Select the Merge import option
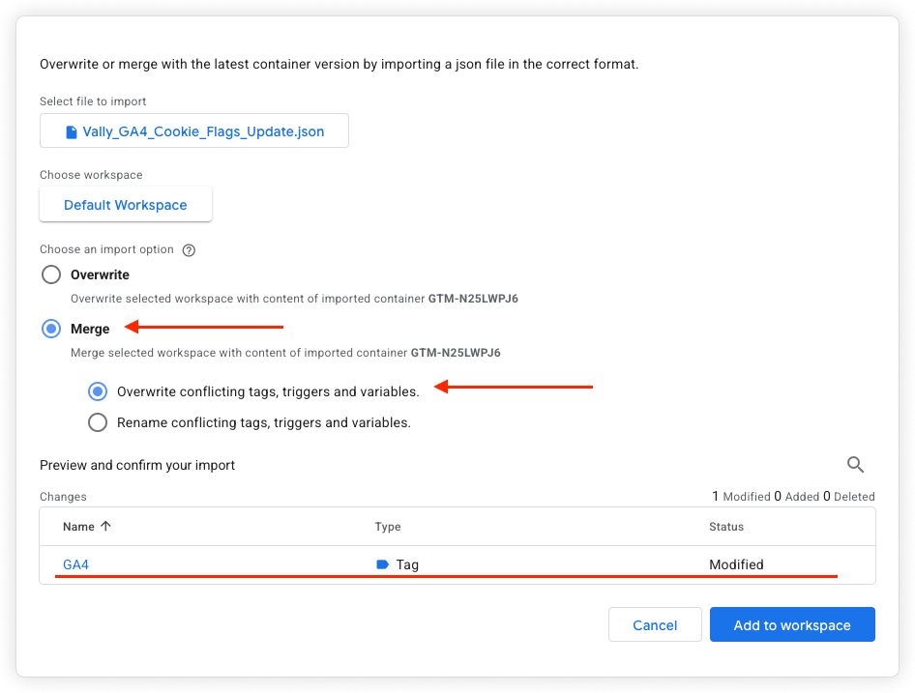Screen dimensions: 915x693 pyautogui.click(x=51, y=329)
